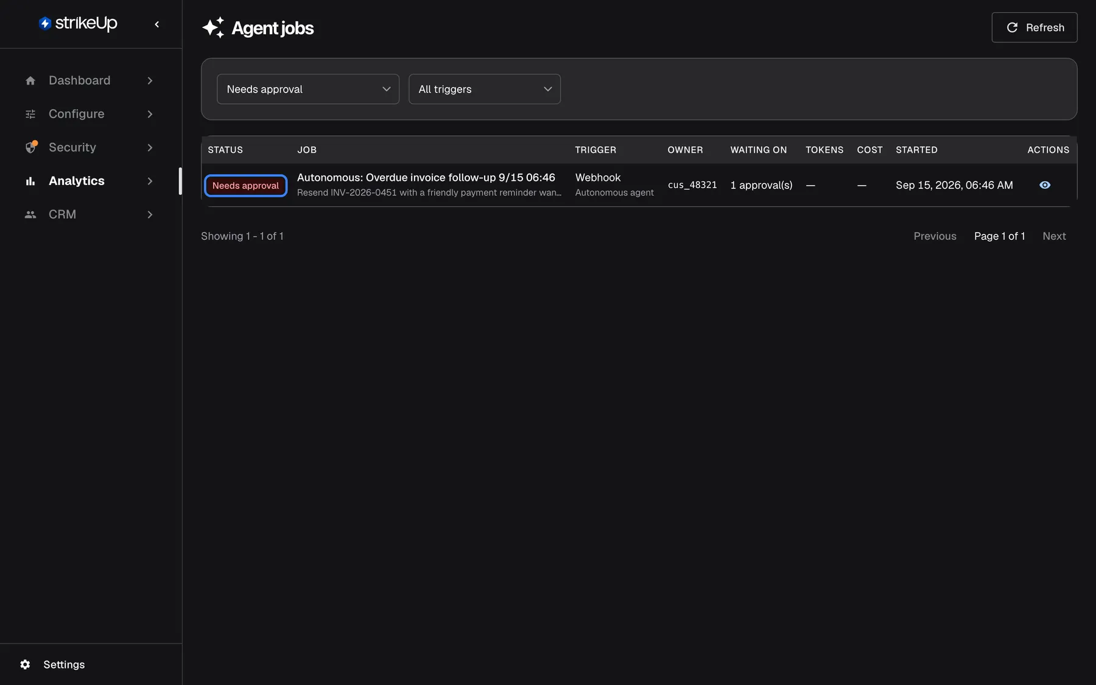The width and height of the screenshot is (1096, 685).
Task: Go to the Next page
Action: click(1054, 236)
